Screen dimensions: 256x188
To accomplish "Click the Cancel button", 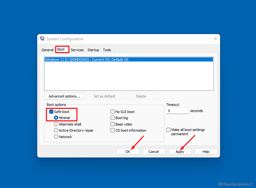I will [x=154, y=152].
